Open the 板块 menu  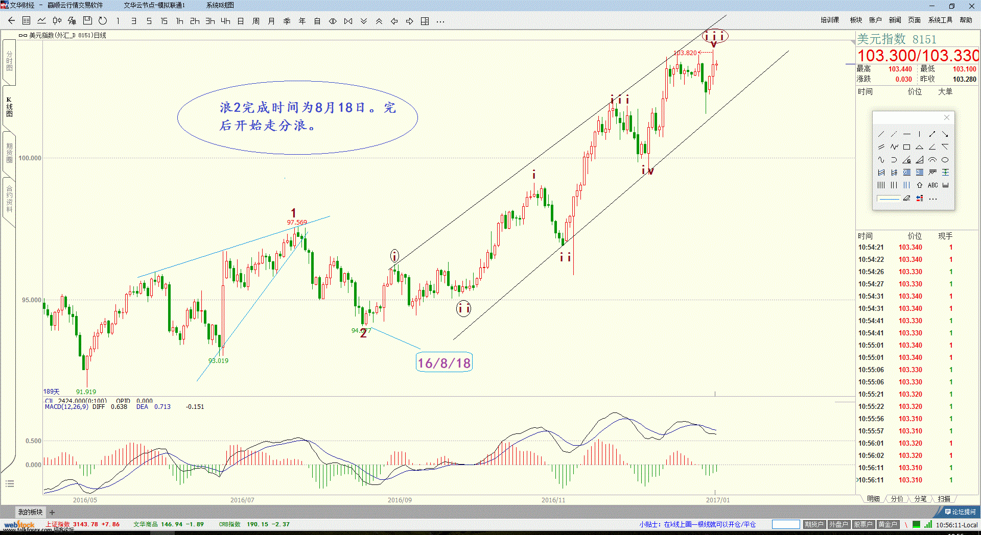click(x=856, y=20)
